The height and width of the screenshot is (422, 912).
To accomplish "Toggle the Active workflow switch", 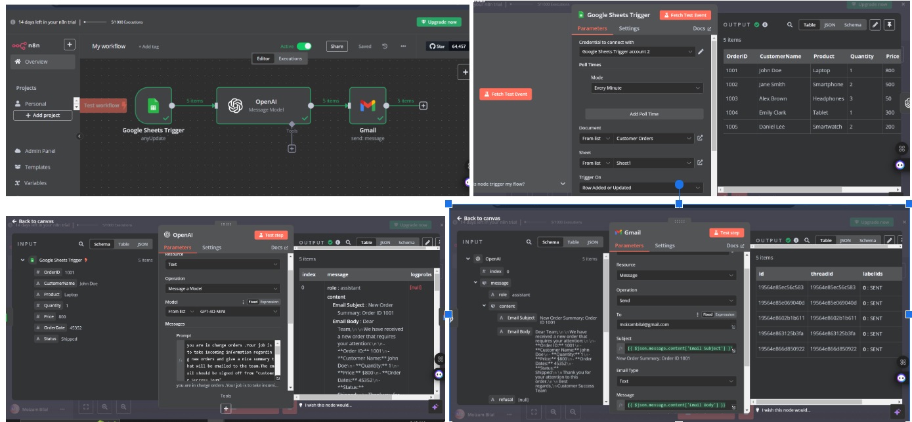I will (x=304, y=47).
